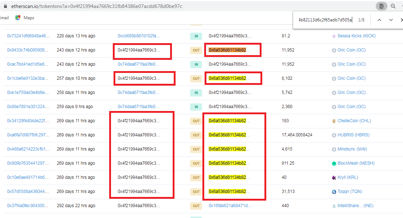Open Gric Coin (GC) token in 2,360 row

[x=351, y=106]
